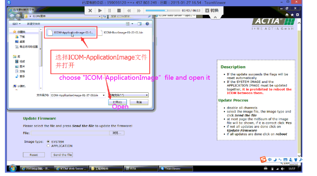Refresh the ICOM固件 folder listing
Screen dimensions: 317x176
pos(104,16)
